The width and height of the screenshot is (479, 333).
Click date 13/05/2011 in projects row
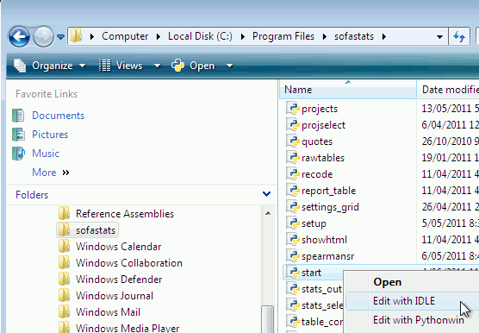(x=446, y=109)
